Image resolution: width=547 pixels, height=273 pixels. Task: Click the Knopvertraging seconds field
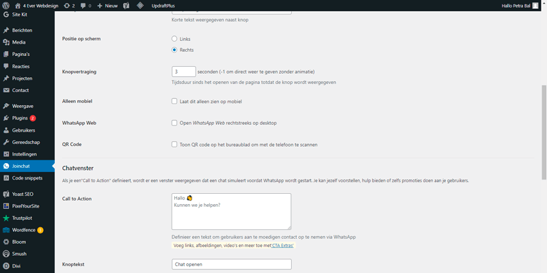[183, 71]
